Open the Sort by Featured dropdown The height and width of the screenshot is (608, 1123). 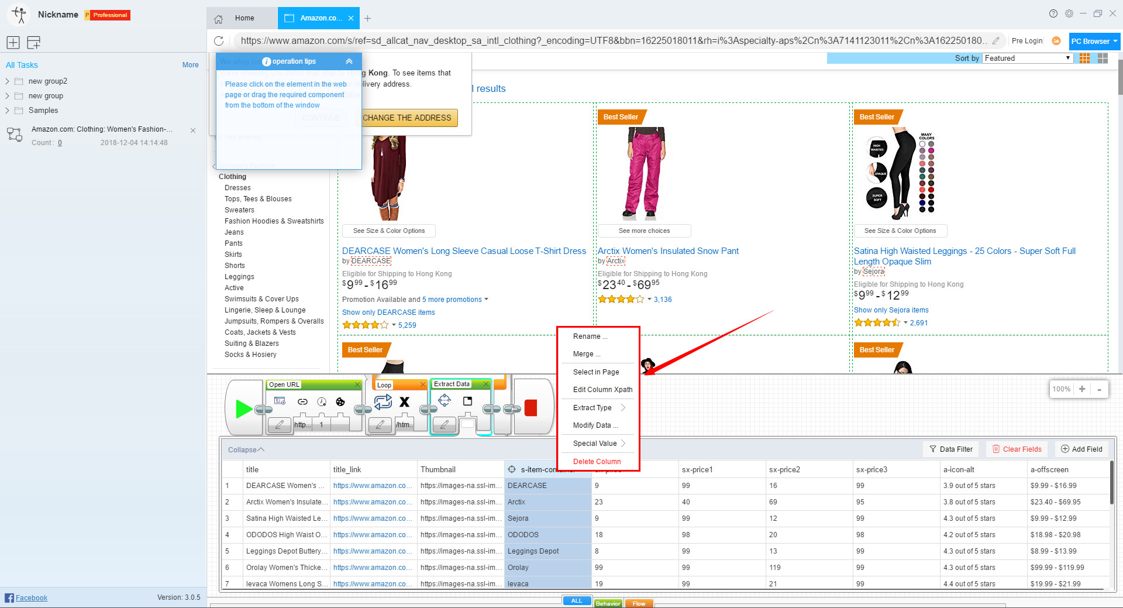pos(1027,58)
